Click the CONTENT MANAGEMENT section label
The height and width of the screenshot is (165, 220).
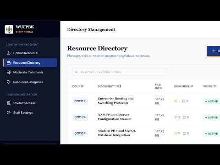(x=22, y=44)
